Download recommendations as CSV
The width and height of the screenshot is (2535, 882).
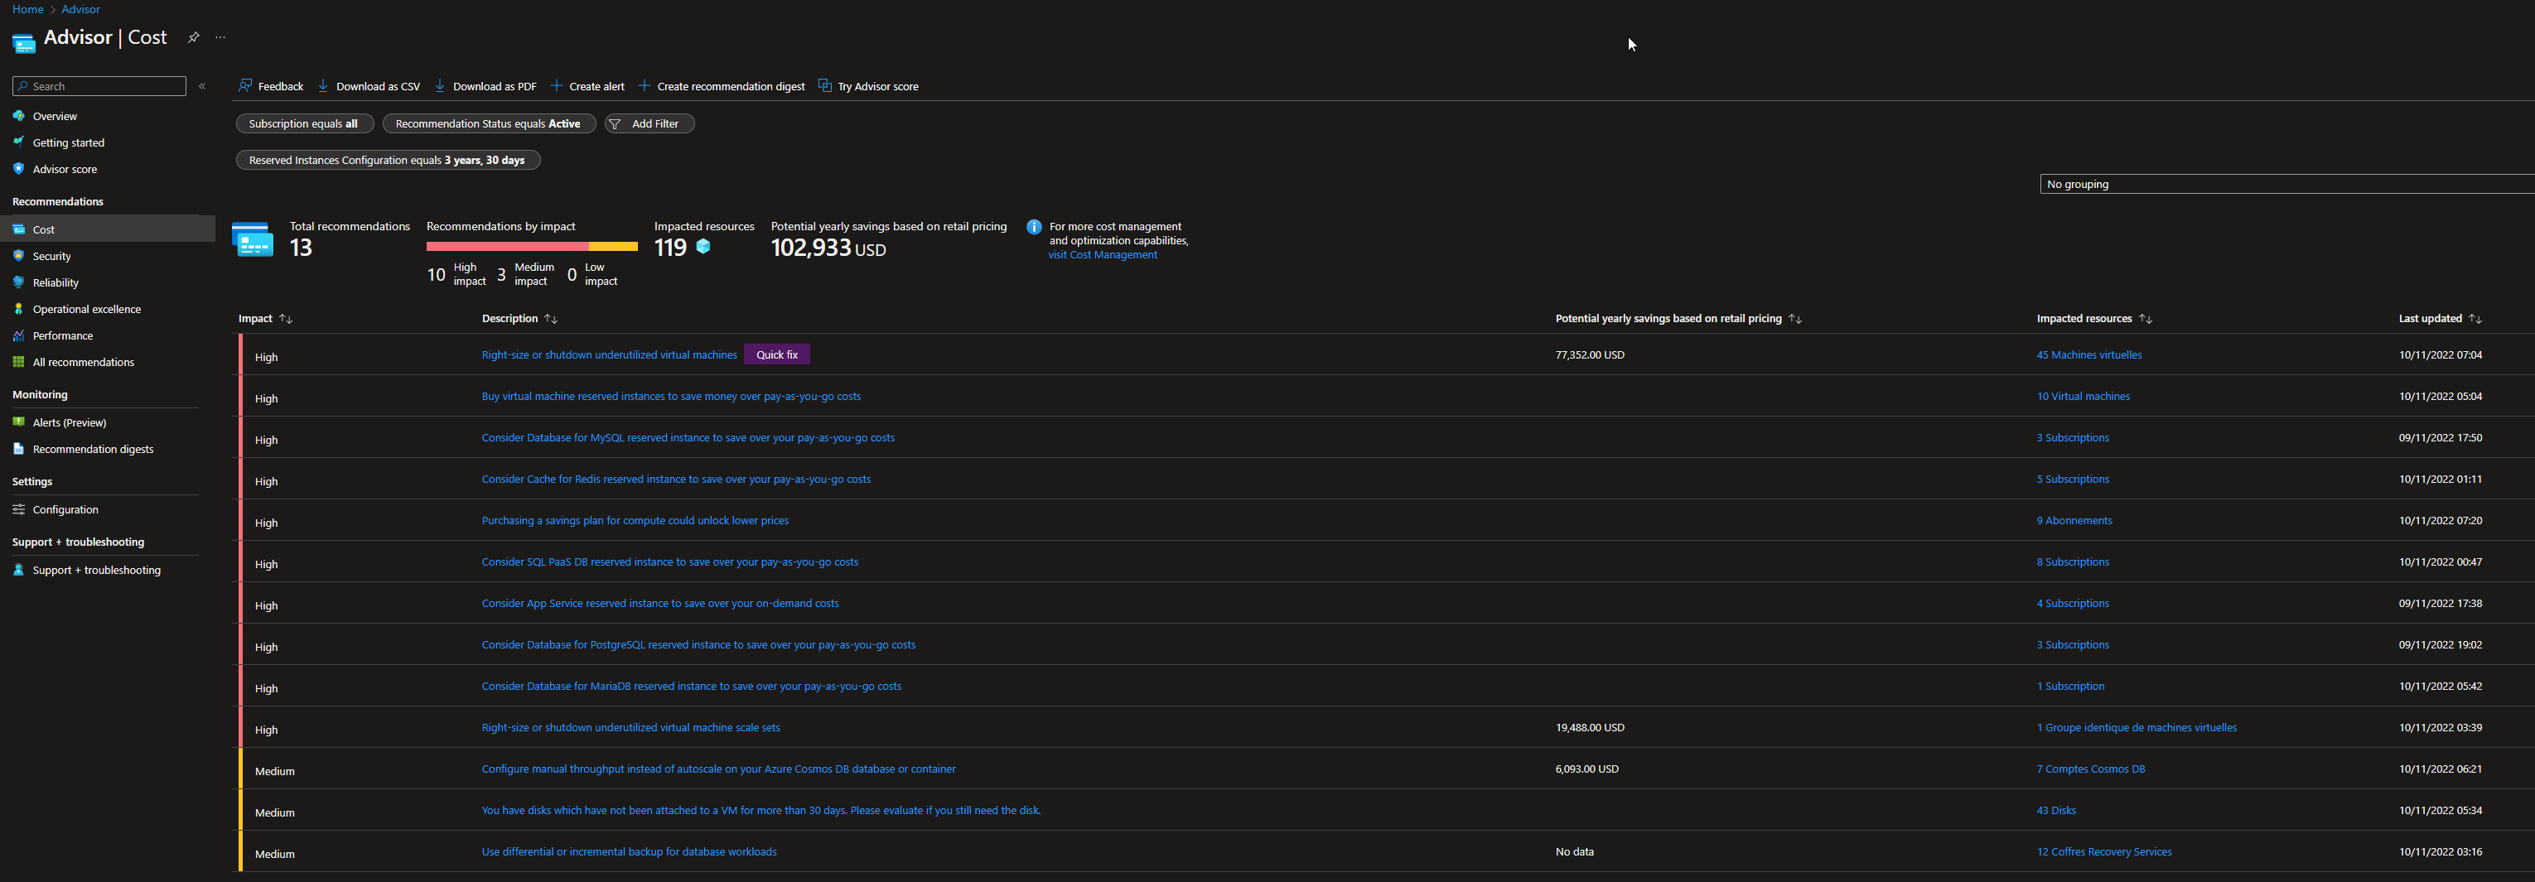click(x=369, y=86)
